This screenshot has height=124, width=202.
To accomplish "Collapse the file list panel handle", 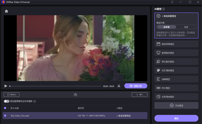I will (75, 95).
